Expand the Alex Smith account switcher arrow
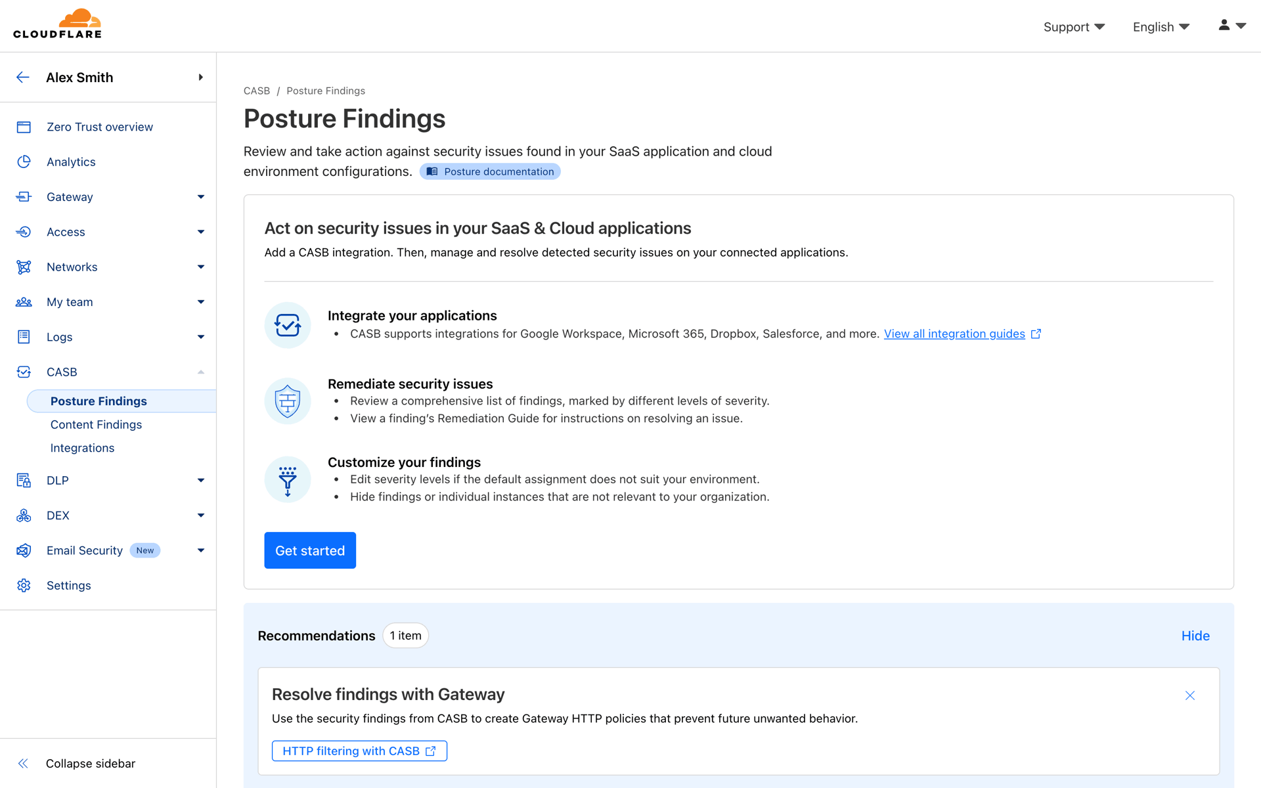 click(x=200, y=77)
